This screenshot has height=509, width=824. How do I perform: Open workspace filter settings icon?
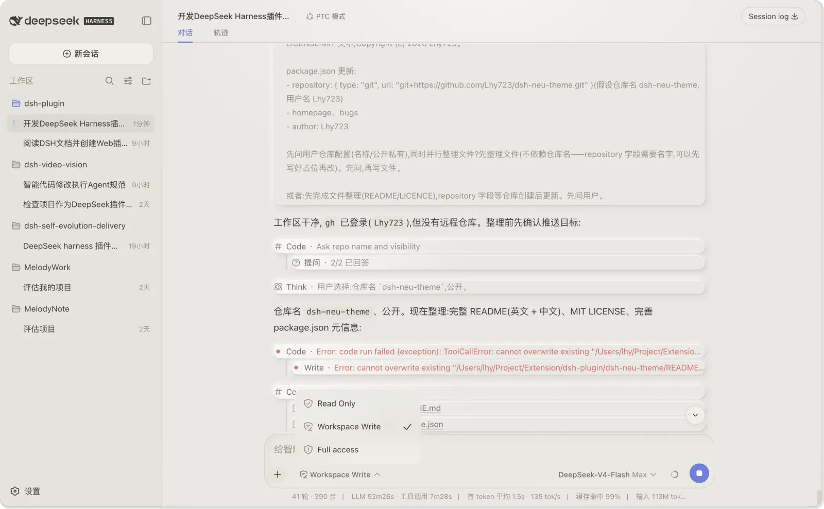(128, 81)
